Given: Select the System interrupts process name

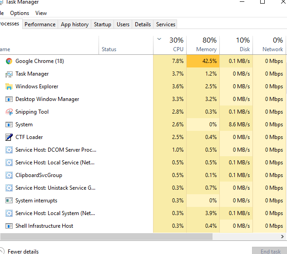Looking at the screenshot, I should tap(36, 201).
